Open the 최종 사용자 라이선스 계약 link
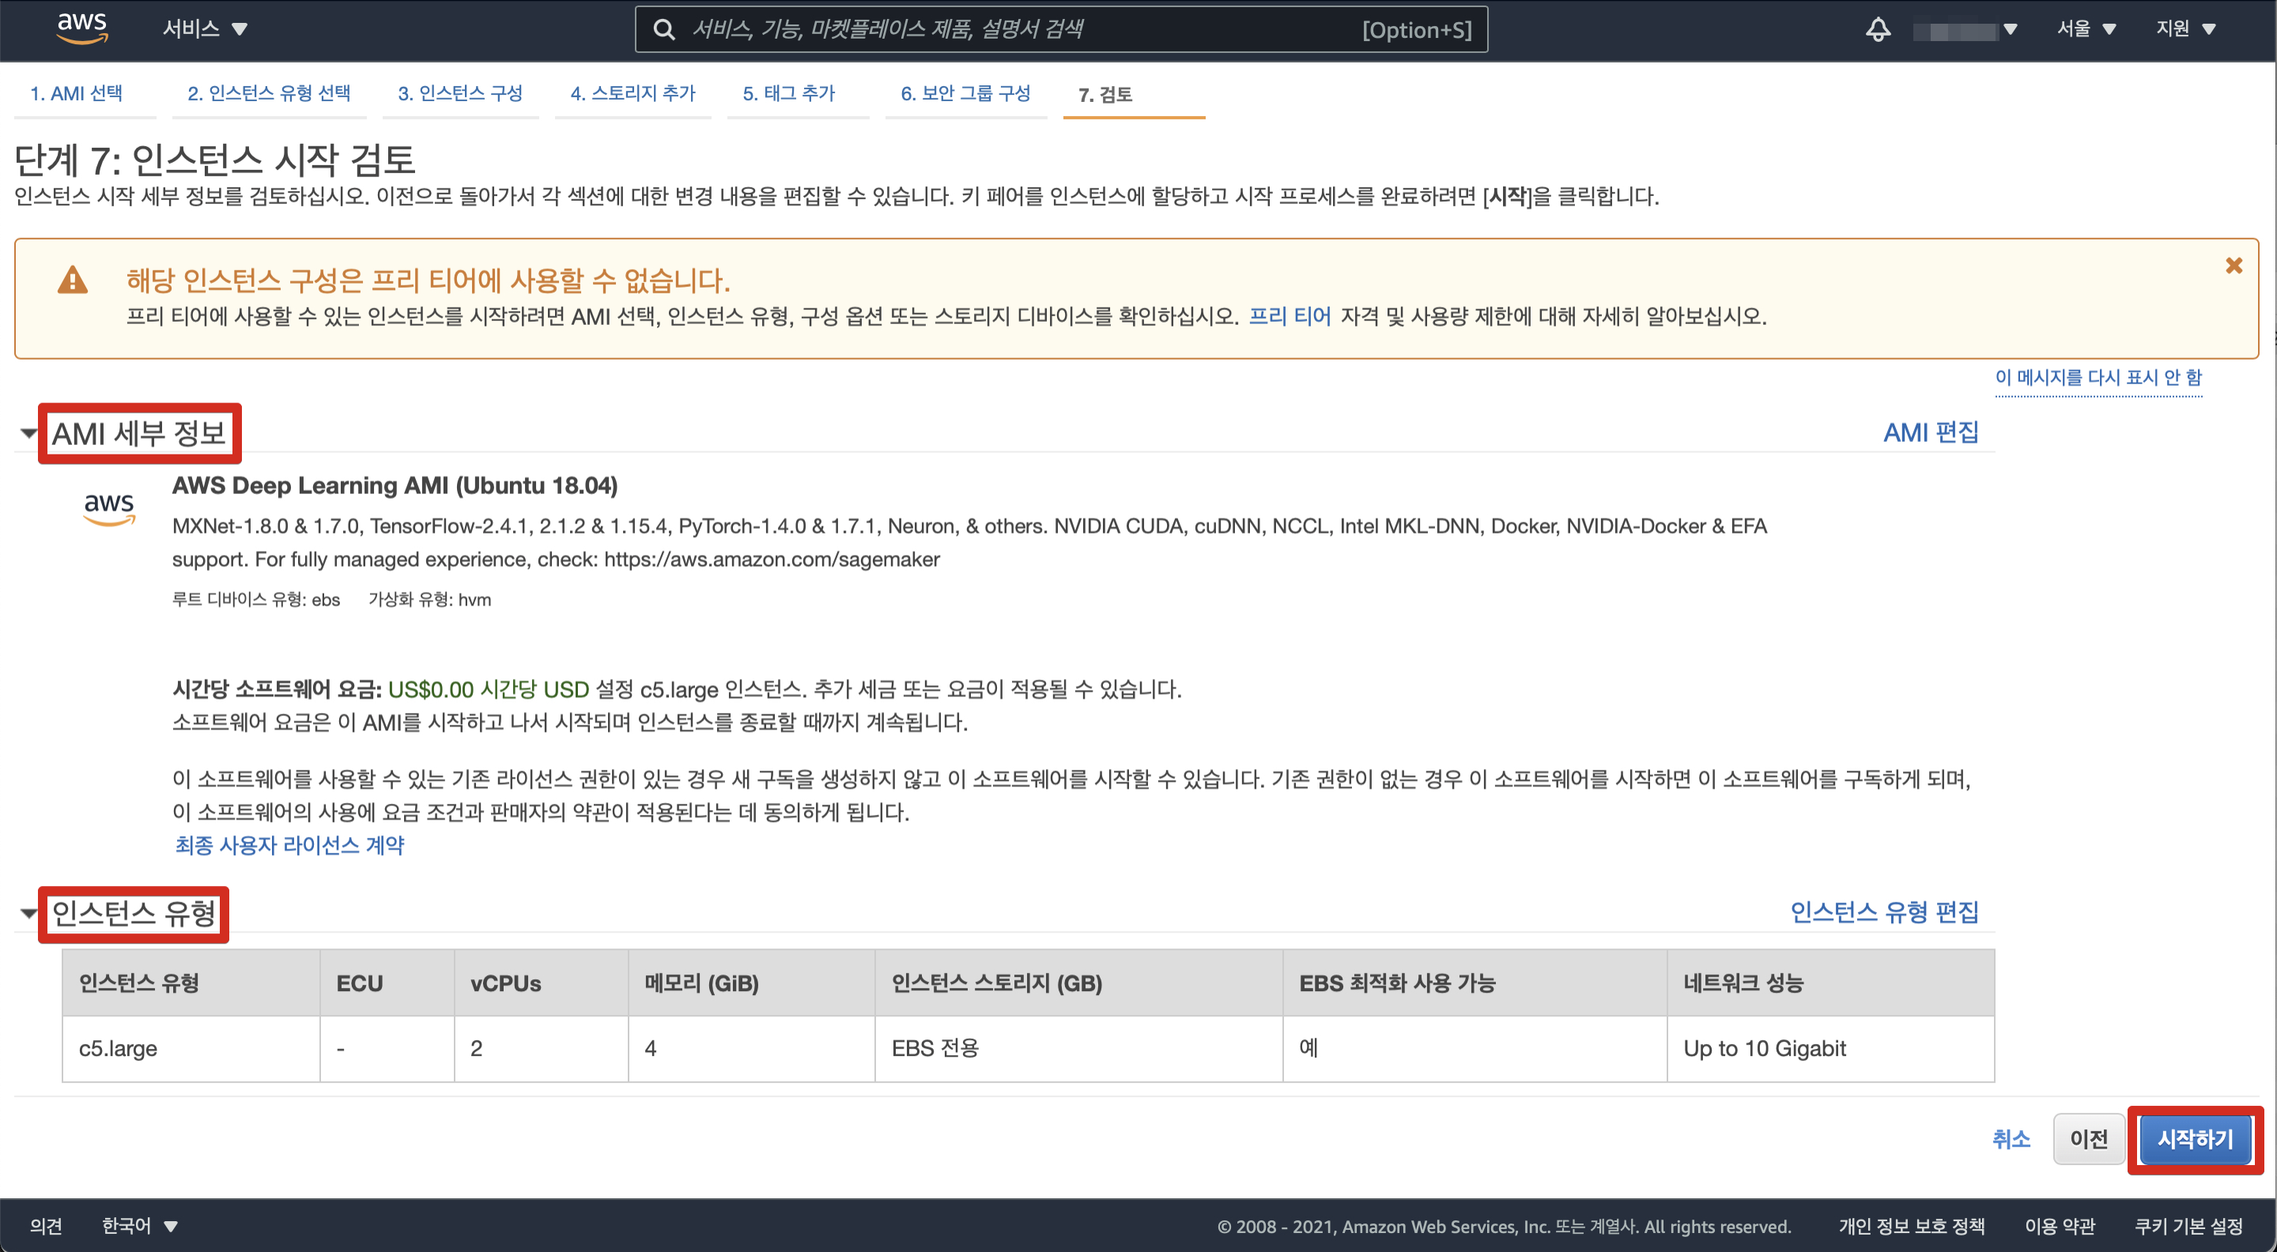The width and height of the screenshot is (2277, 1252). 289,845
